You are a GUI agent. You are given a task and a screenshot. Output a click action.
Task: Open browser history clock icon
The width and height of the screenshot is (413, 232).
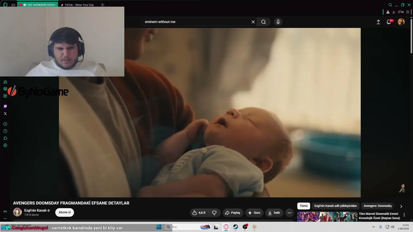(5, 131)
